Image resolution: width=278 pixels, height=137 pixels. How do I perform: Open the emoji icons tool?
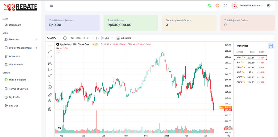click(x=50, y=87)
